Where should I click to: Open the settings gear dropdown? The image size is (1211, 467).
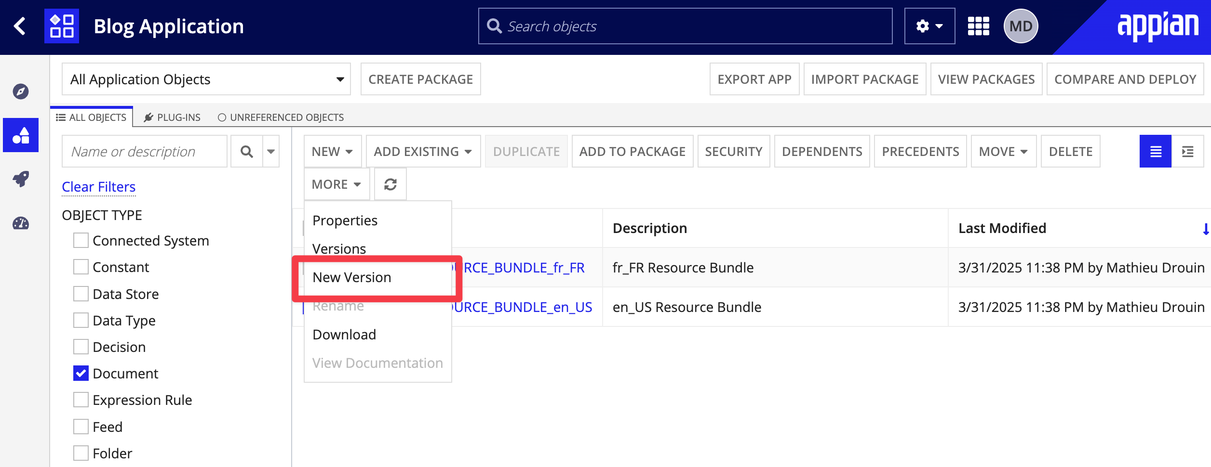pos(929,26)
